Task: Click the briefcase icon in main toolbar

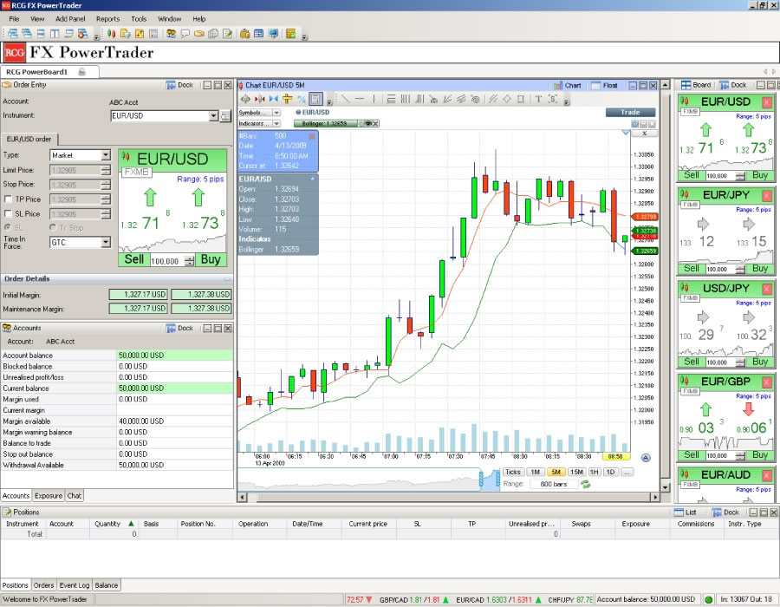Action: tap(244, 33)
